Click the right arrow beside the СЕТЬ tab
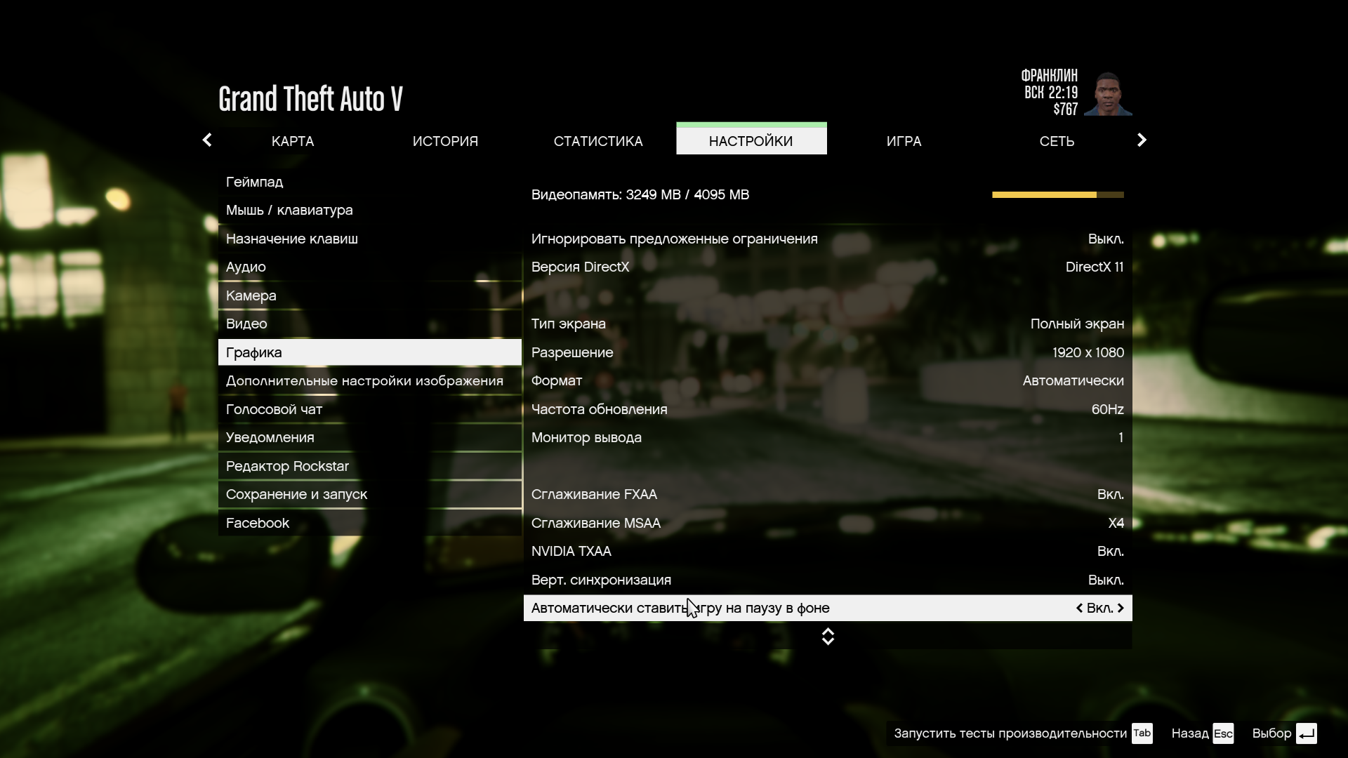Image resolution: width=1348 pixels, height=758 pixels. (1142, 140)
